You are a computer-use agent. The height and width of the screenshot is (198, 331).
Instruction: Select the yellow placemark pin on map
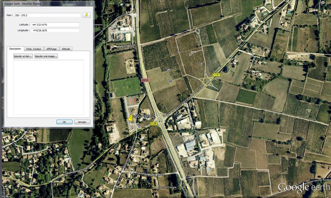pyautogui.click(x=130, y=118)
